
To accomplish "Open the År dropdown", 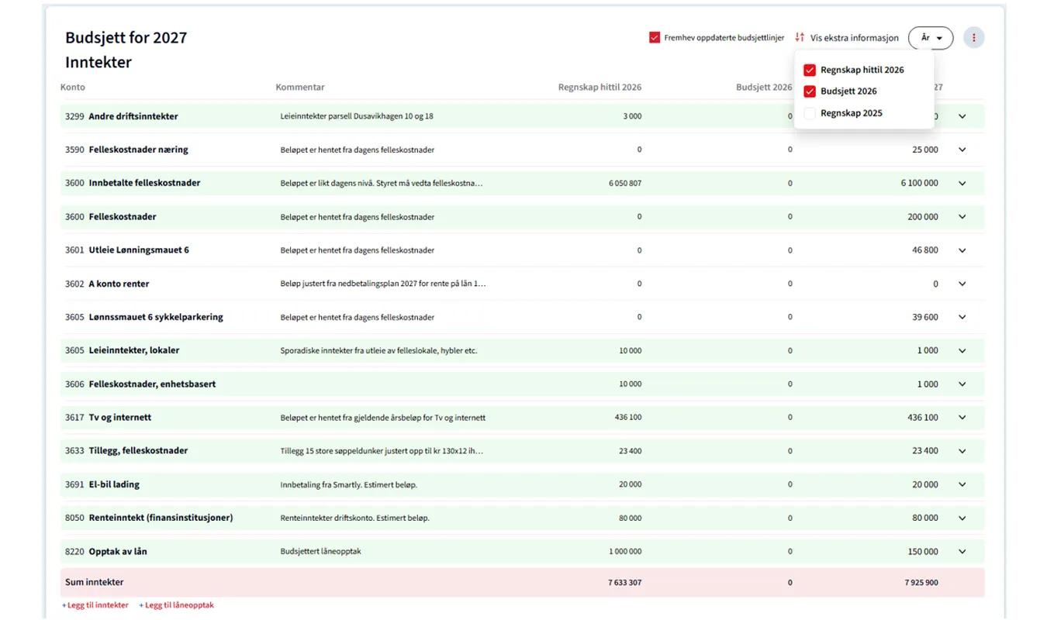I will click(x=931, y=37).
